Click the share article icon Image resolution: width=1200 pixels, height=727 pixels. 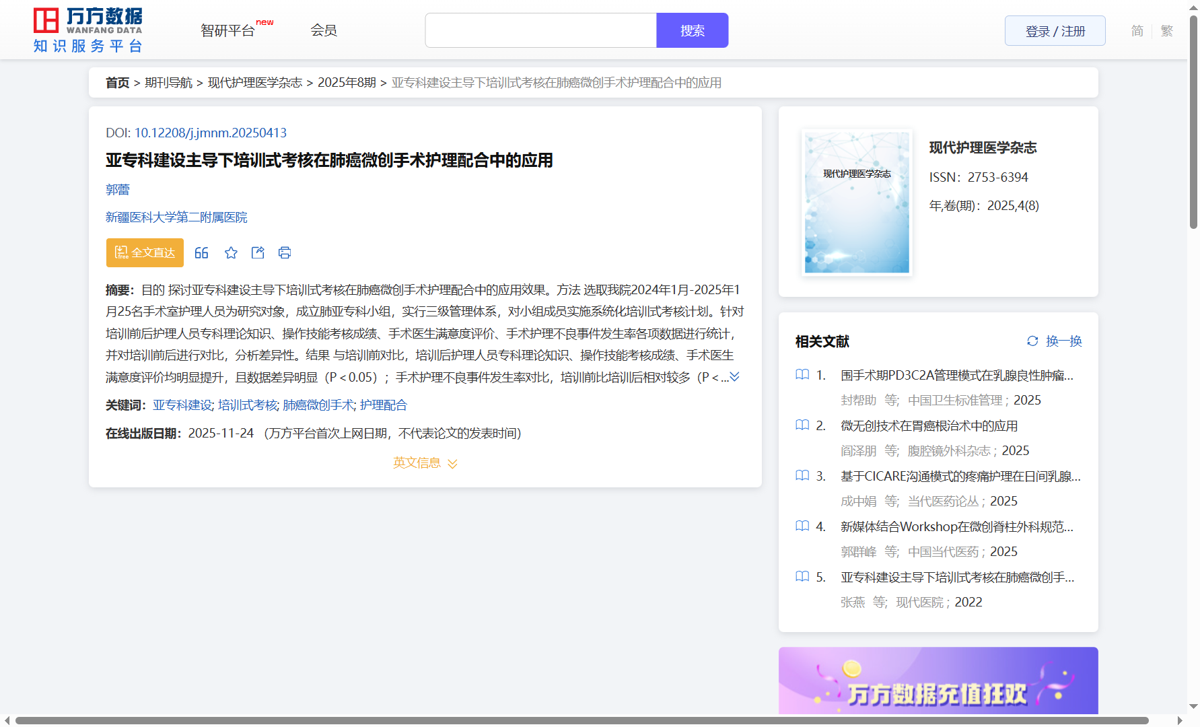pyautogui.click(x=258, y=252)
